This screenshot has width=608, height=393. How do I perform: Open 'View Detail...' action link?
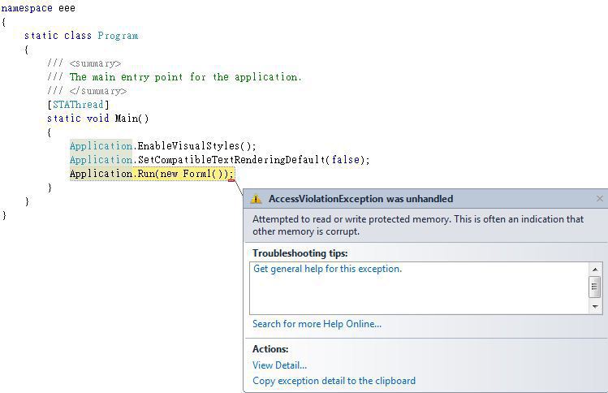(x=279, y=365)
